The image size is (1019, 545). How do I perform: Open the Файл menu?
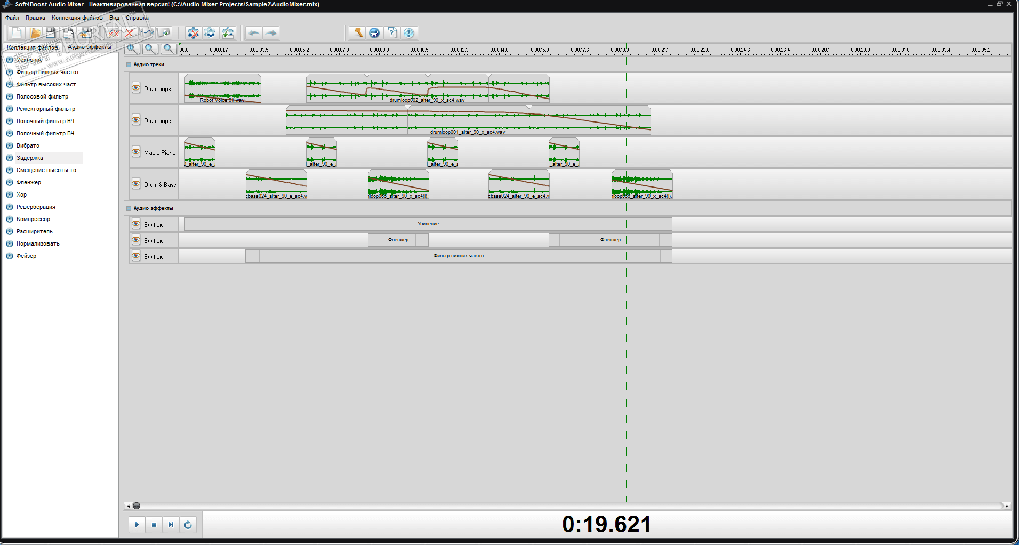pos(12,18)
